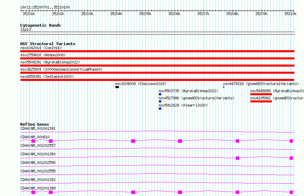Click the blue nsv5912628 Almarri2020 variant block
The width and height of the screenshot is (304, 196).
(x=160, y=109)
